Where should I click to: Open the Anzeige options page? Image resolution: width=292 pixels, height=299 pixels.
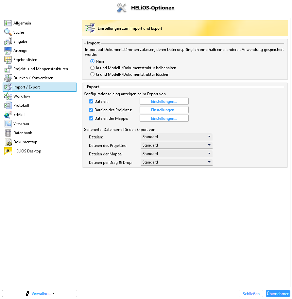(40, 51)
